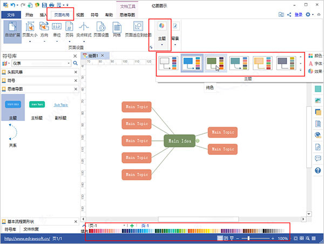324x244 pixels.
Task: Apply the olive green theme thumbnail
Action: 215,63
